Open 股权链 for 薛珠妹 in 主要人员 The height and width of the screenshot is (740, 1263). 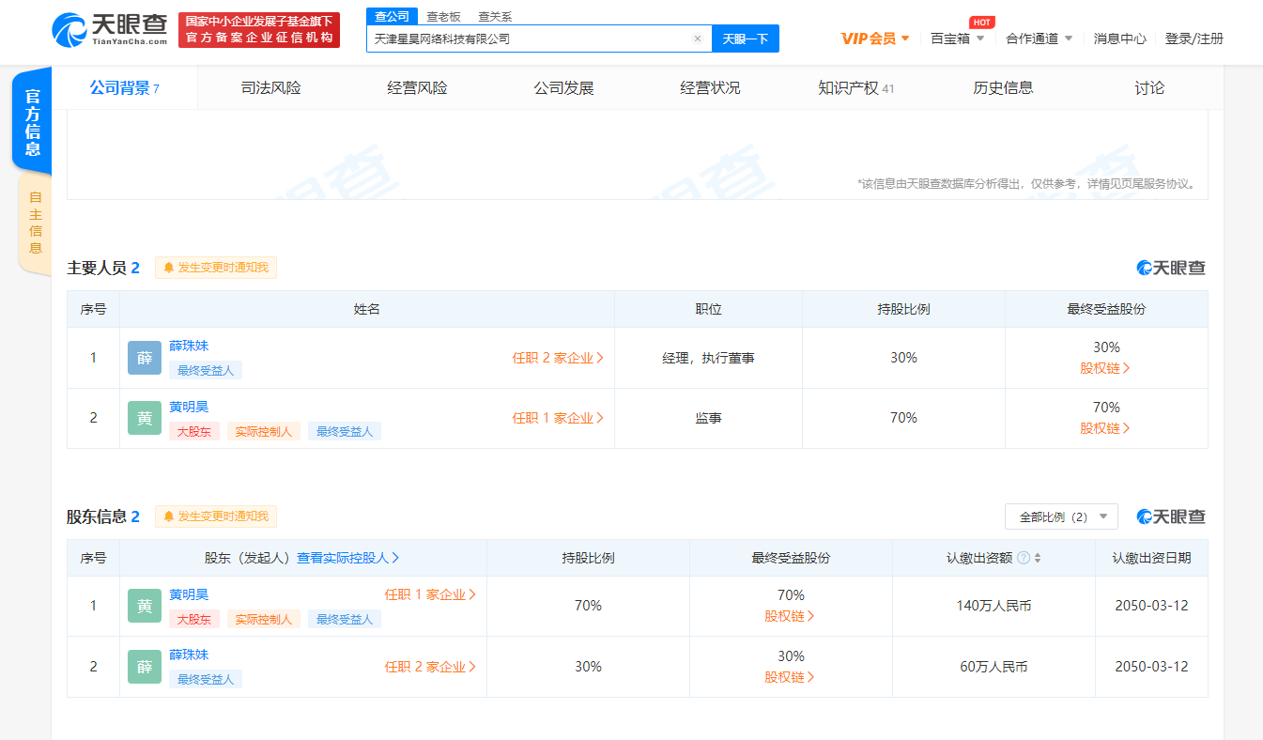click(x=1105, y=368)
